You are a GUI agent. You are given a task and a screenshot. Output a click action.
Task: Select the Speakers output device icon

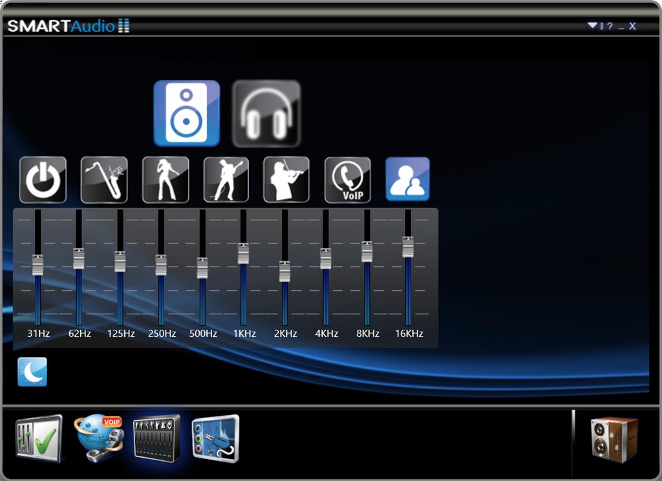coord(187,113)
